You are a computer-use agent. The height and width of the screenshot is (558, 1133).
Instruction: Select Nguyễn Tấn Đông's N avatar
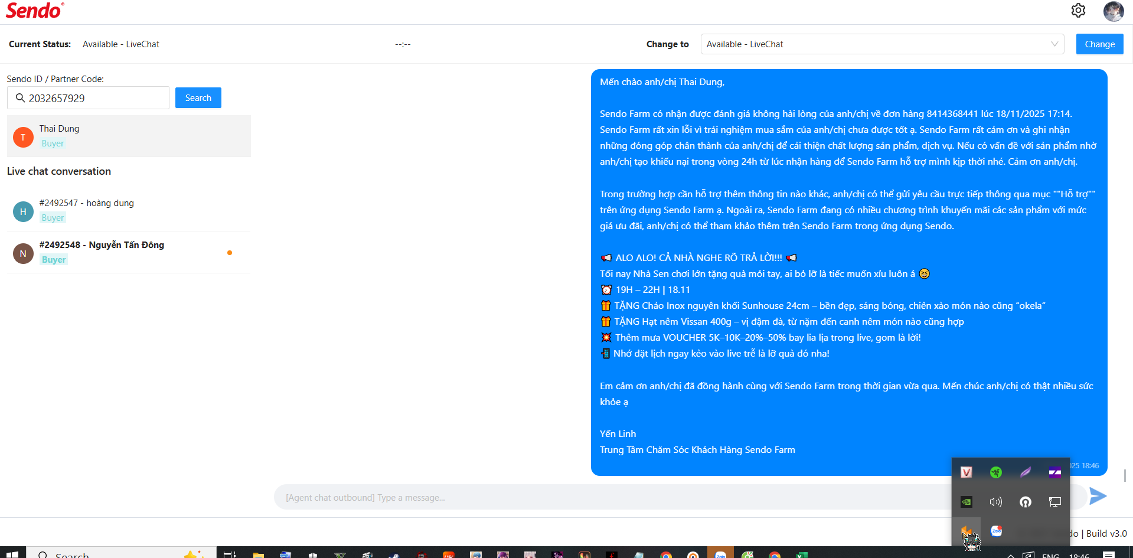23,253
